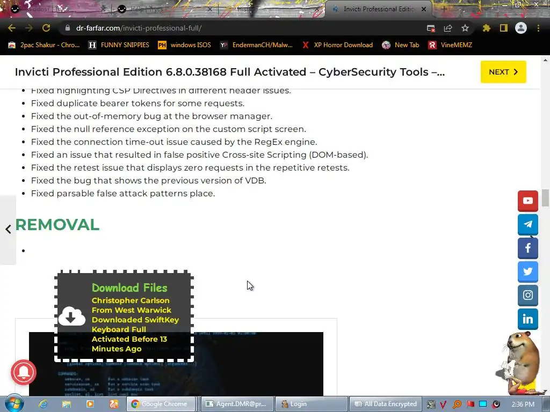
Task: Open the Windows Start button
Action: coord(14,403)
